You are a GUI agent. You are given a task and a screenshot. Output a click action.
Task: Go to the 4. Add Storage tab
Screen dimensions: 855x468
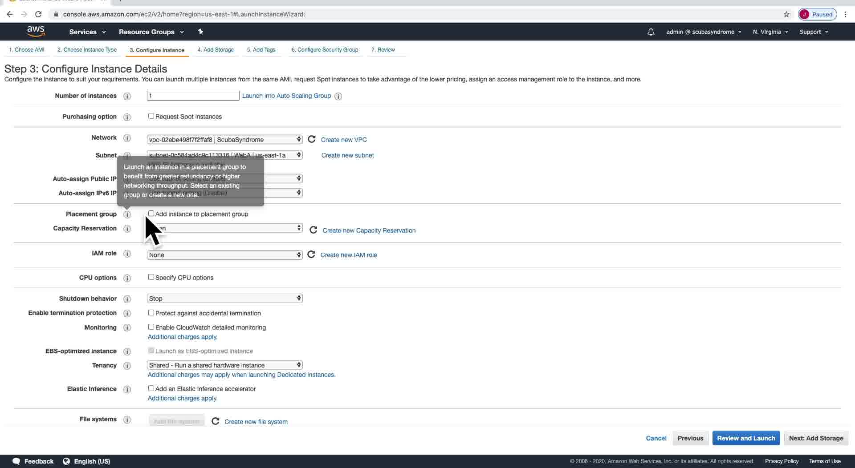(216, 50)
